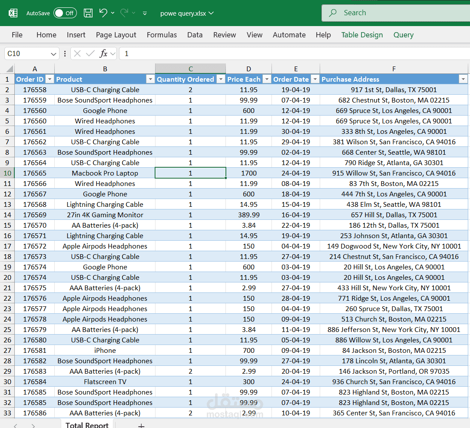470x428 pixels.
Task: Open the Quantity Ordered filter dropdown
Action: pyautogui.click(x=221, y=79)
